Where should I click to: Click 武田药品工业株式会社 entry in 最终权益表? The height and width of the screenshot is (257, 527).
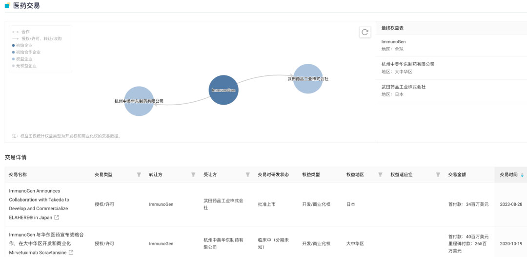click(x=404, y=87)
